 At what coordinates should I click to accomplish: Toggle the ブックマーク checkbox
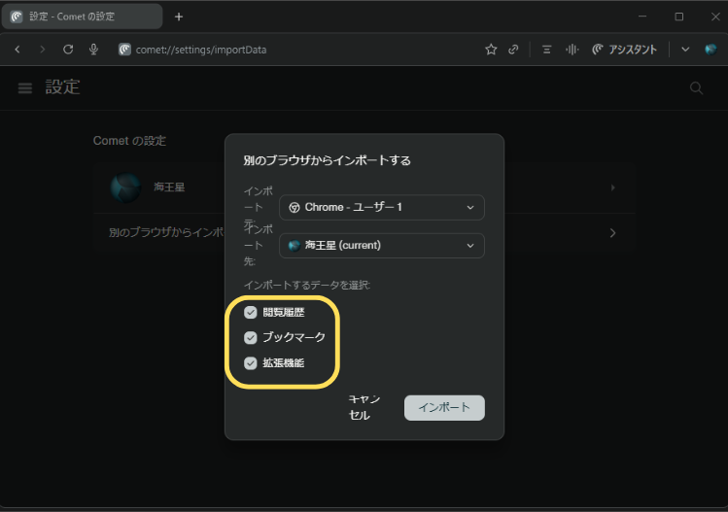click(251, 338)
